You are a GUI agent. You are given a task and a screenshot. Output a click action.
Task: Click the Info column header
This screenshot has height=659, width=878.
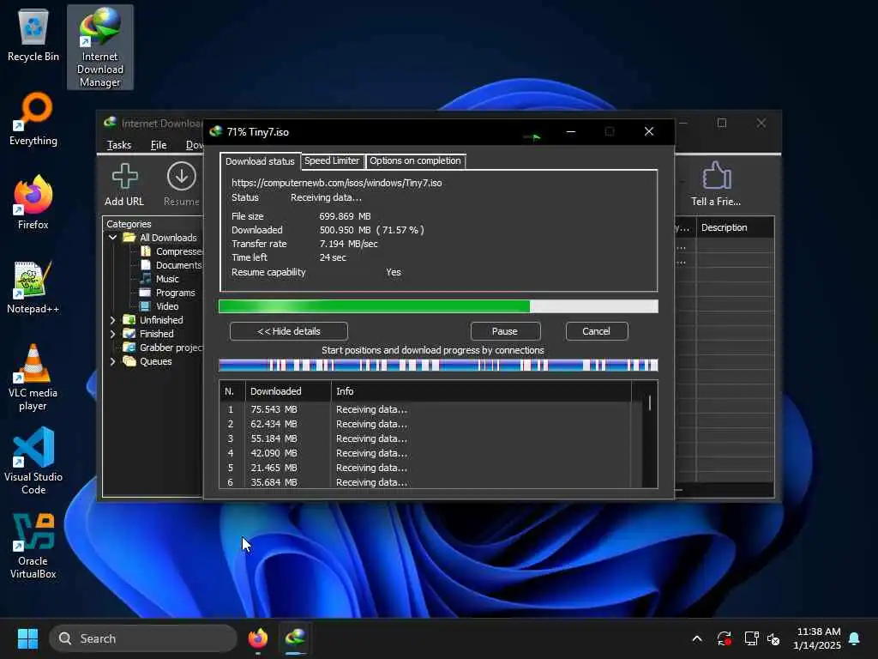481,391
